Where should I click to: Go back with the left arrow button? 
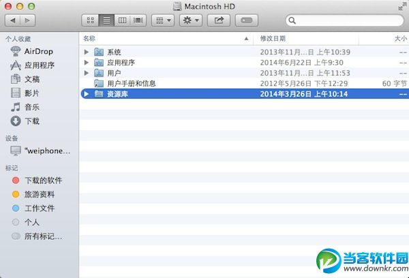pos(12,20)
